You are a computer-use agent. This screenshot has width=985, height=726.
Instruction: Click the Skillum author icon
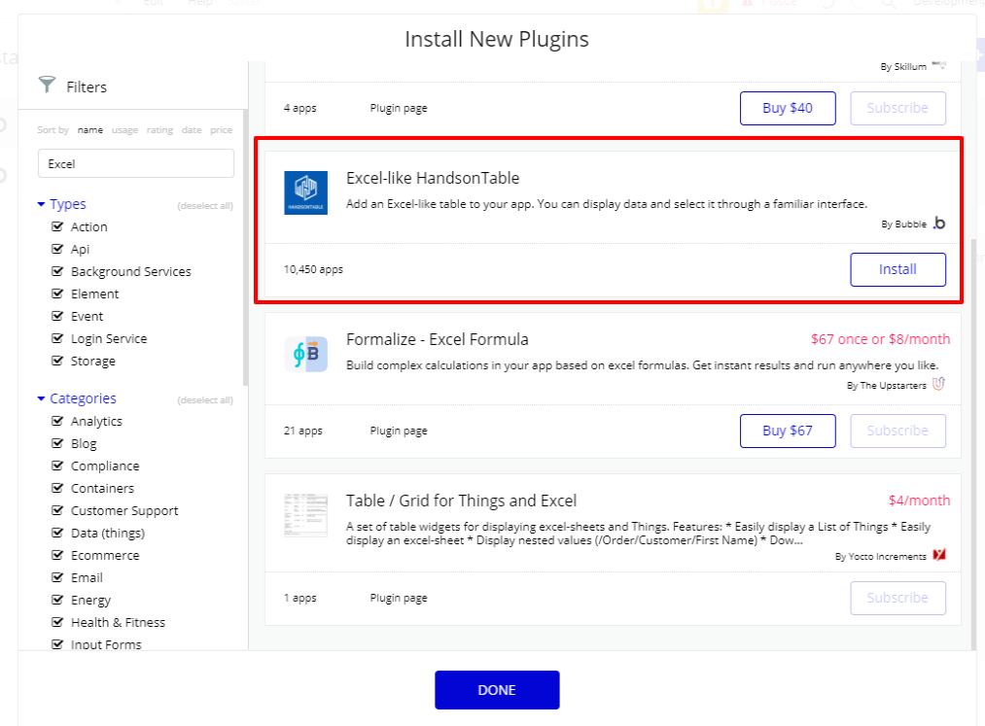pyautogui.click(x=938, y=65)
